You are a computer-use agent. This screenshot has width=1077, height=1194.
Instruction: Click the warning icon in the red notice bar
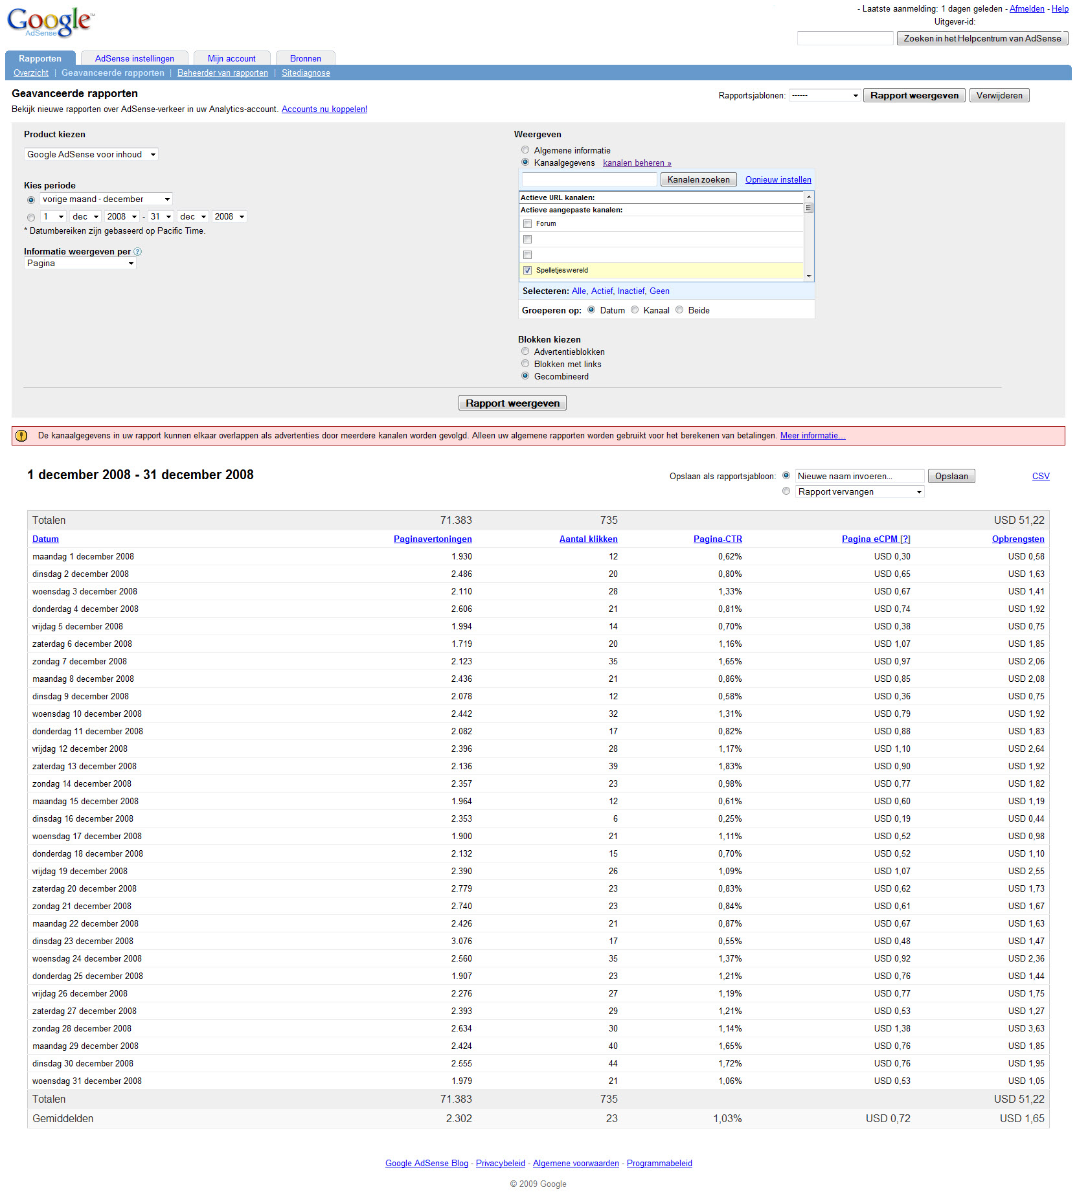click(x=21, y=436)
